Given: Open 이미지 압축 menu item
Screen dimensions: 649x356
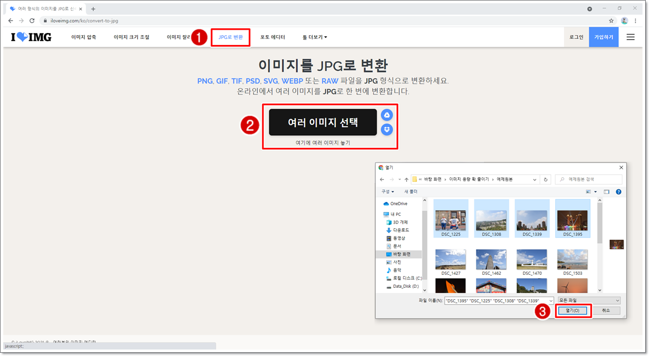Looking at the screenshot, I should click(x=84, y=37).
